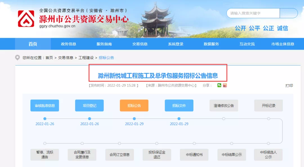Click the ggzy.chuzhou.gov.cn URL text
This screenshot has height=167, width=304.
[x=57, y=26]
